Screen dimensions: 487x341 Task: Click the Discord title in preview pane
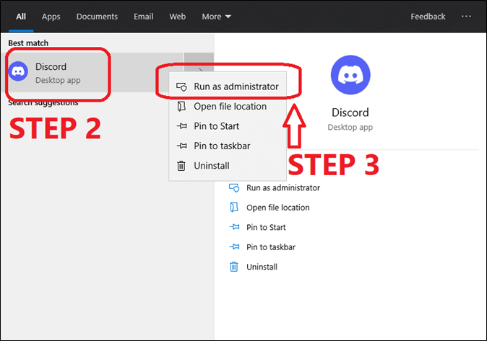point(350,112)
